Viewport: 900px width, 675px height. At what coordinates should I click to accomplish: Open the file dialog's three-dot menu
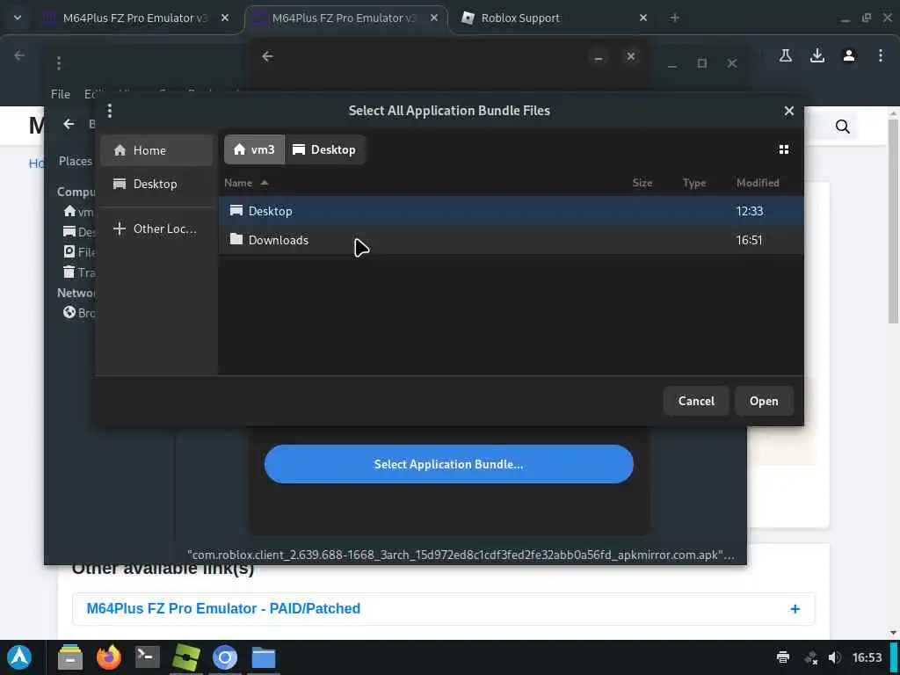click(x=110, y=111)
